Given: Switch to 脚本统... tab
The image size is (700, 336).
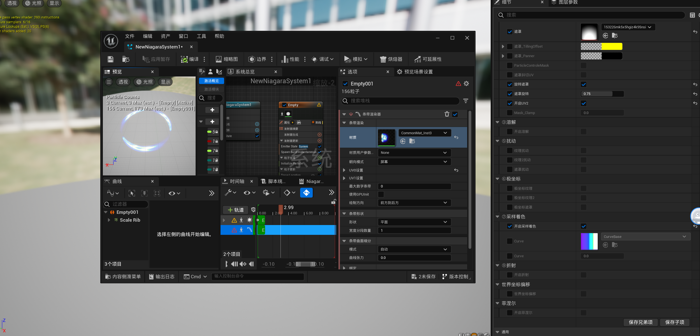Looking at the screenshot, I should [x=273, y=181].
